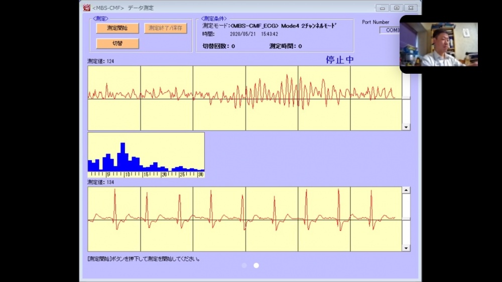
Task: Click the 停止中 status label
Action: (x=340, y=60)
